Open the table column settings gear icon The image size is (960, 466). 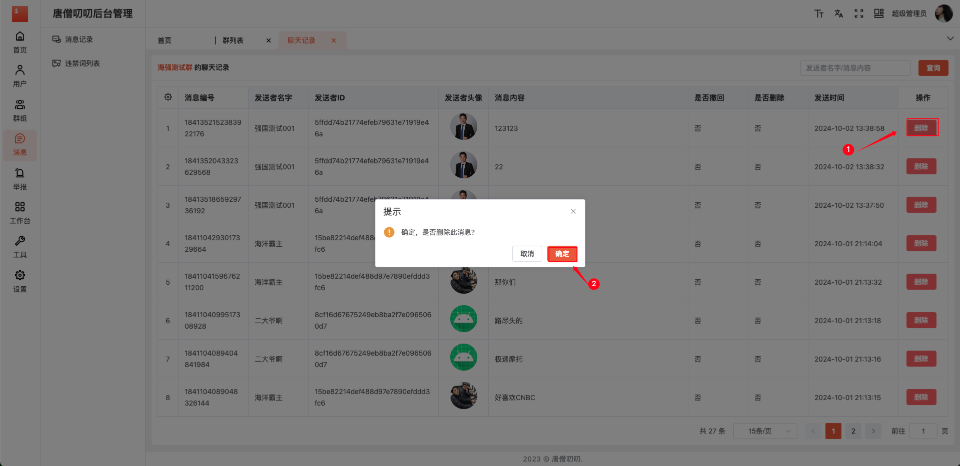click(168, 97)
